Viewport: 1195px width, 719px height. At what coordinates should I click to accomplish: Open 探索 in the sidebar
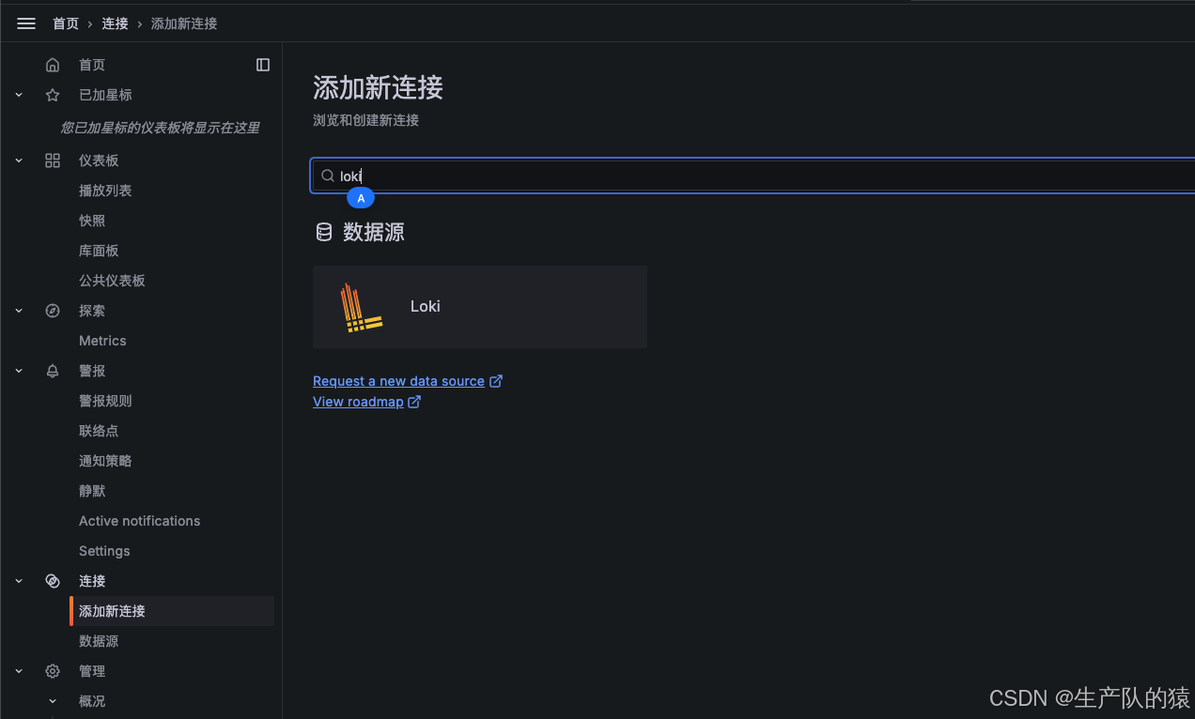[x=92, y=311]
